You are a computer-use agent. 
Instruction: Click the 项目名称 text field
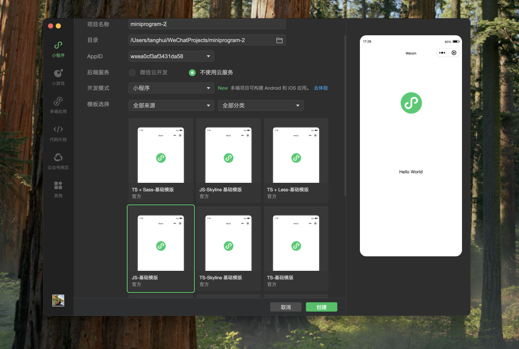(x=207, y=24)
